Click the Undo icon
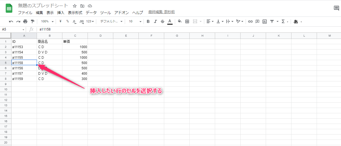341x146 pixels. (x=11, y=21)
